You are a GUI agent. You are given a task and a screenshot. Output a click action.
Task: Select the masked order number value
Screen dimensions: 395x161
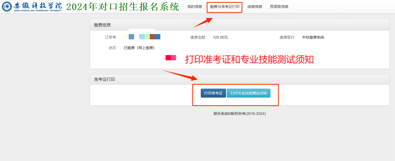[142, 37]
